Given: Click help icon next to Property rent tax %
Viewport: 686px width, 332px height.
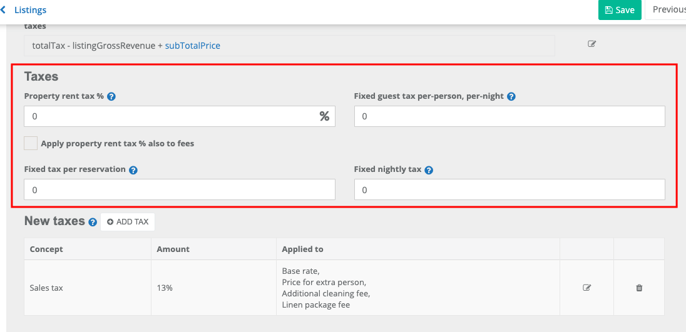Looking at the screenshot, I should [111, 97].
